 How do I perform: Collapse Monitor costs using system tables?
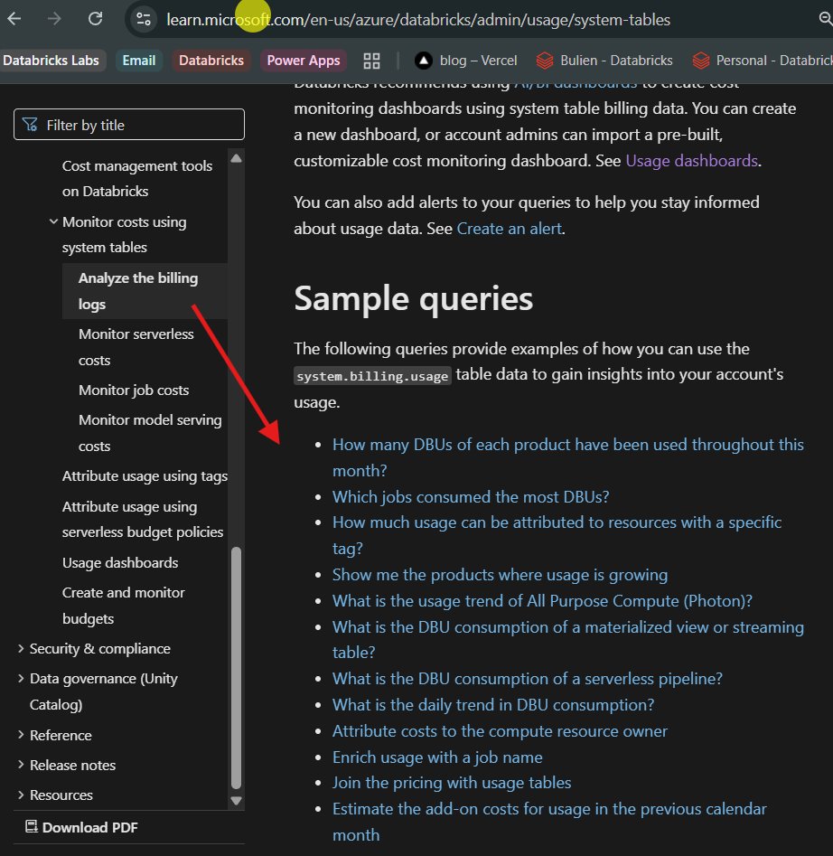pyautogui.click(x=53, y=221)
